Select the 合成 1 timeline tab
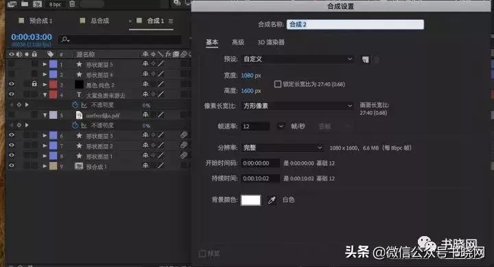The image size is (494, 267). (x=155, y=21)
